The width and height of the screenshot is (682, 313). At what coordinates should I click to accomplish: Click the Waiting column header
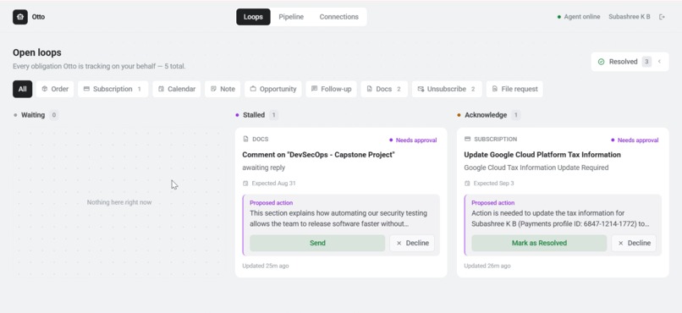(33, 115)
